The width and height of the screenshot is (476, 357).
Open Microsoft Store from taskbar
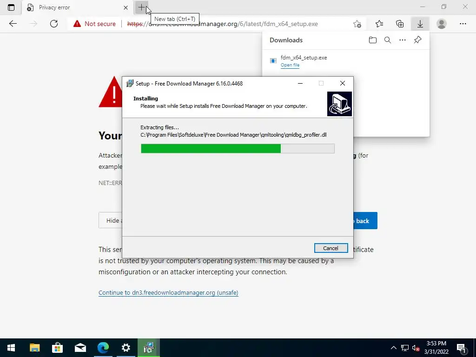[57, 348]
